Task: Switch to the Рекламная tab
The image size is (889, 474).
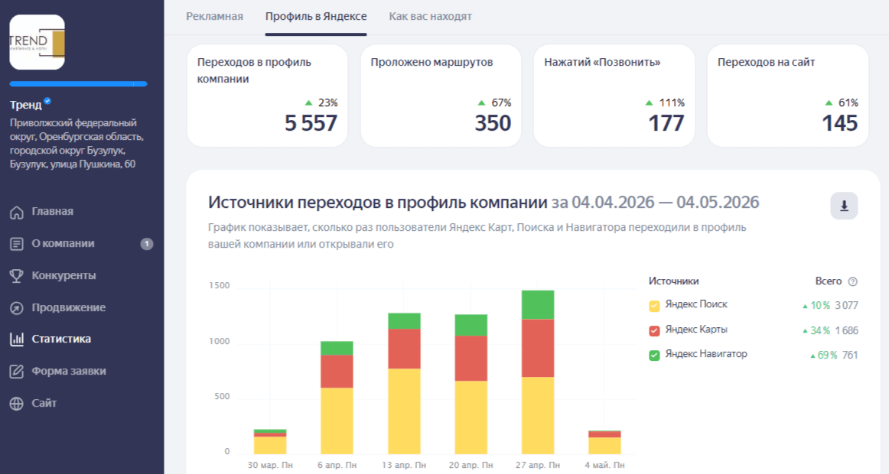Action: (x=214, y=16)
